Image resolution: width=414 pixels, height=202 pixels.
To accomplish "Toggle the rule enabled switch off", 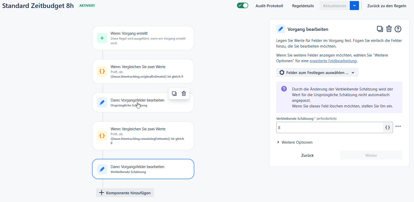I will tap(243, 5).
